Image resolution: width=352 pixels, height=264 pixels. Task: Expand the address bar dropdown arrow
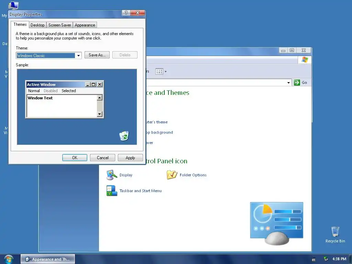pyautogui.click(x=288, y=82)
